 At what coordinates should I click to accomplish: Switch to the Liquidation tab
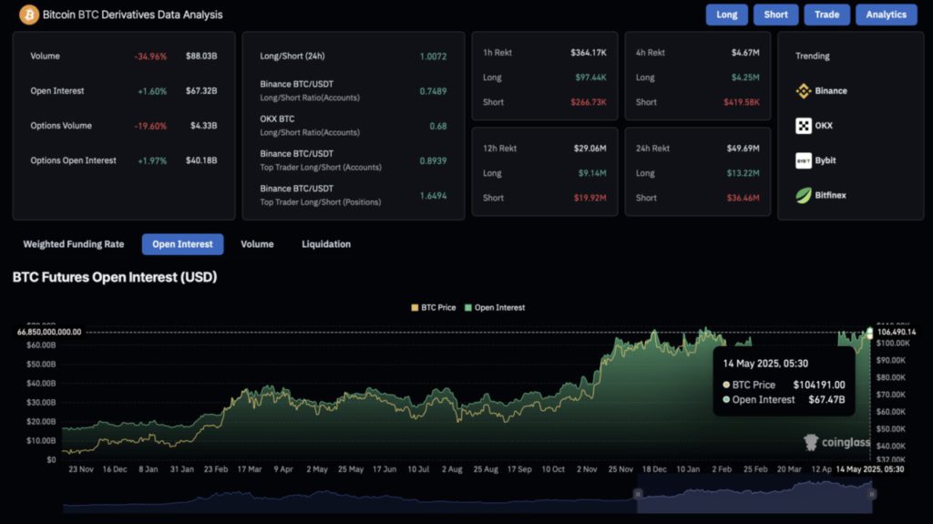[x=326, y=244]
